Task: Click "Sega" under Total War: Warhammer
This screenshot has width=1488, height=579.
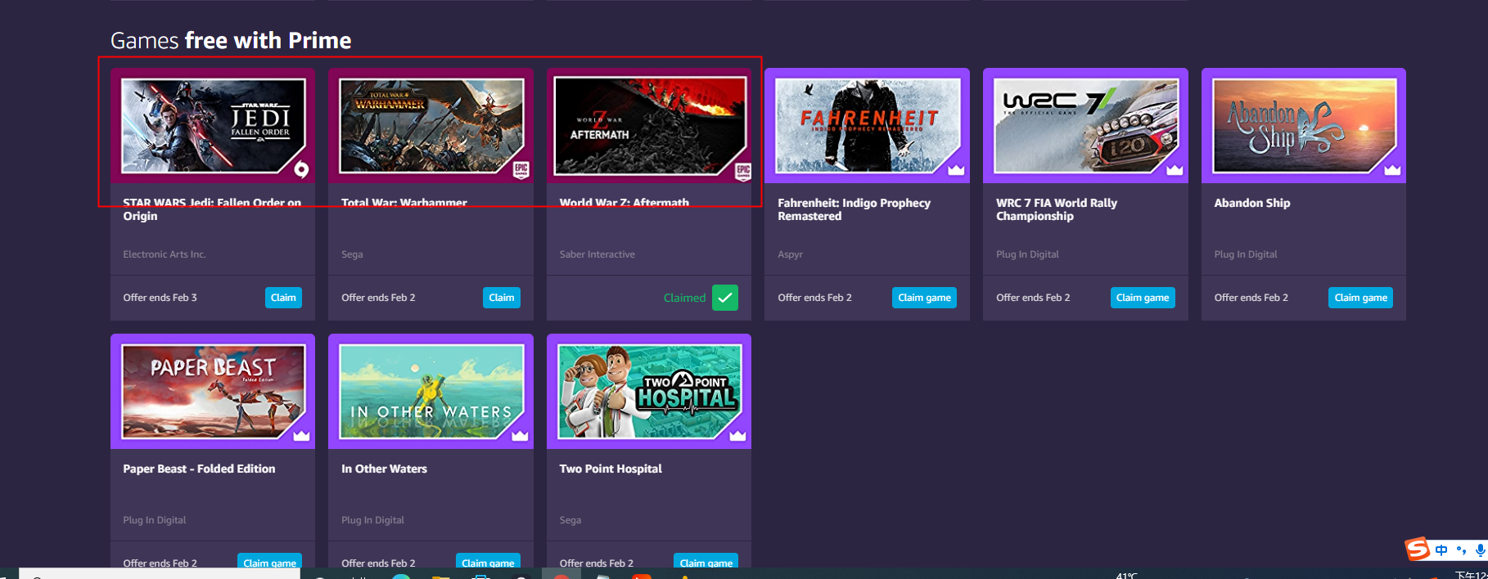Action: click(352, 254)
